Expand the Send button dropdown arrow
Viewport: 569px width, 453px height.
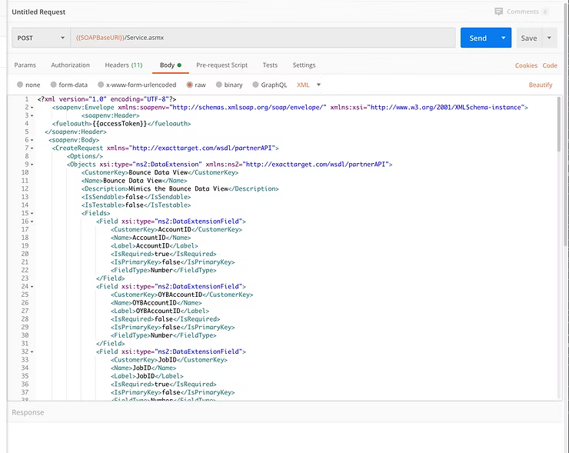point(504,38)
